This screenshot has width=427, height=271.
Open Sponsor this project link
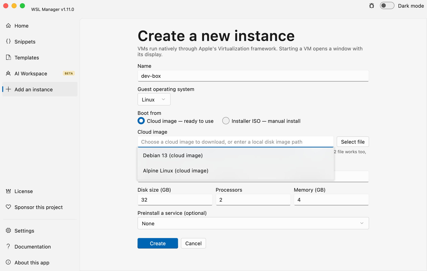click(40, 207)
